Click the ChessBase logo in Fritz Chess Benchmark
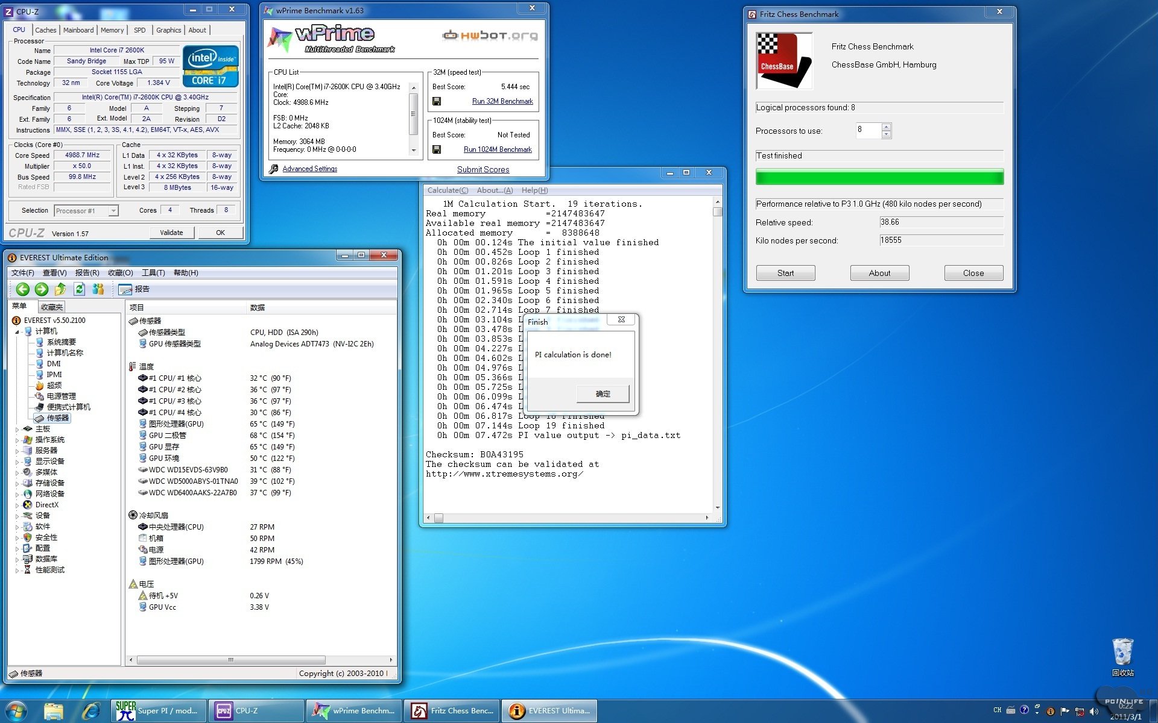1158x723 pixels. (x=784, y=61)
